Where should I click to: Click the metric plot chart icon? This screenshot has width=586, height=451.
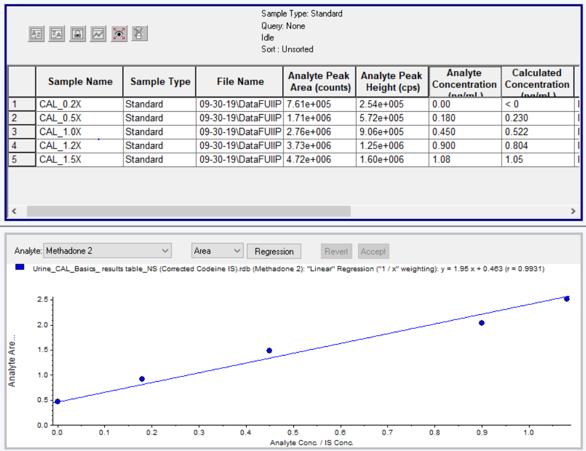(98, 34)
